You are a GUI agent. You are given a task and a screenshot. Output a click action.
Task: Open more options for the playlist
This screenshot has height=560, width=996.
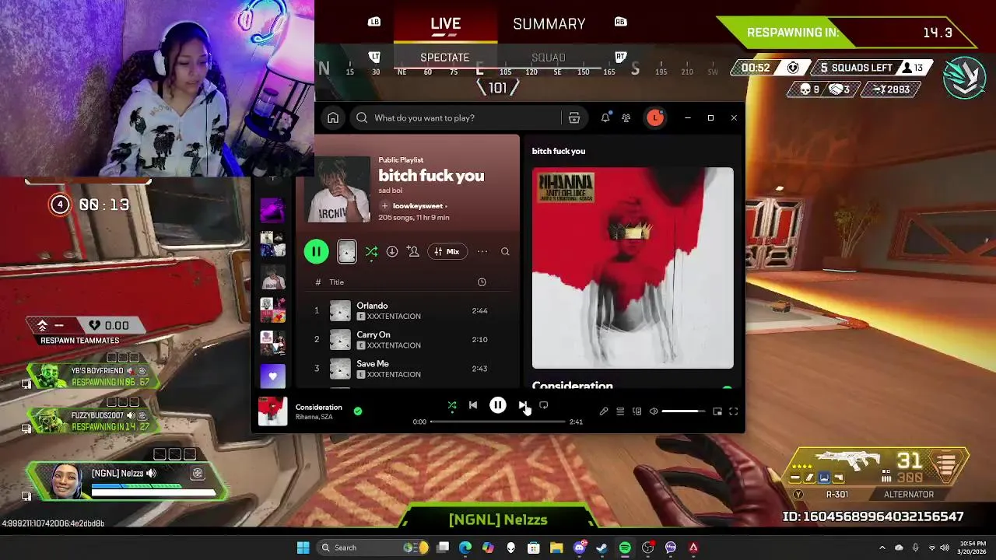point(482,251)
